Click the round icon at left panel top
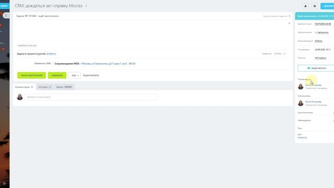 (6, 15)
